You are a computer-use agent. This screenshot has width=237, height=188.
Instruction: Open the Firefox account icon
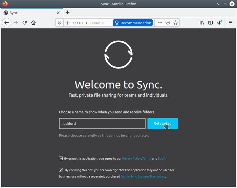pos(219,23)
